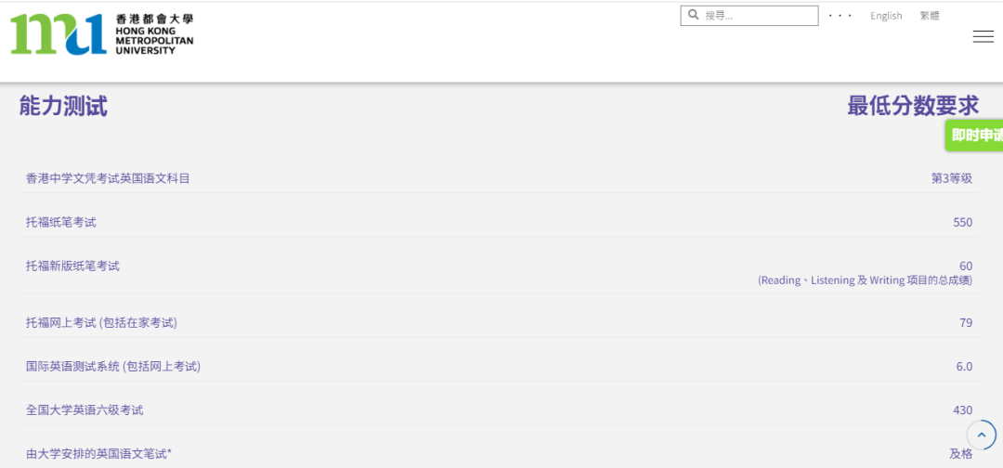
Task: Select the 全国大学英语六级考试 row label
Action: tap(85, 409)
